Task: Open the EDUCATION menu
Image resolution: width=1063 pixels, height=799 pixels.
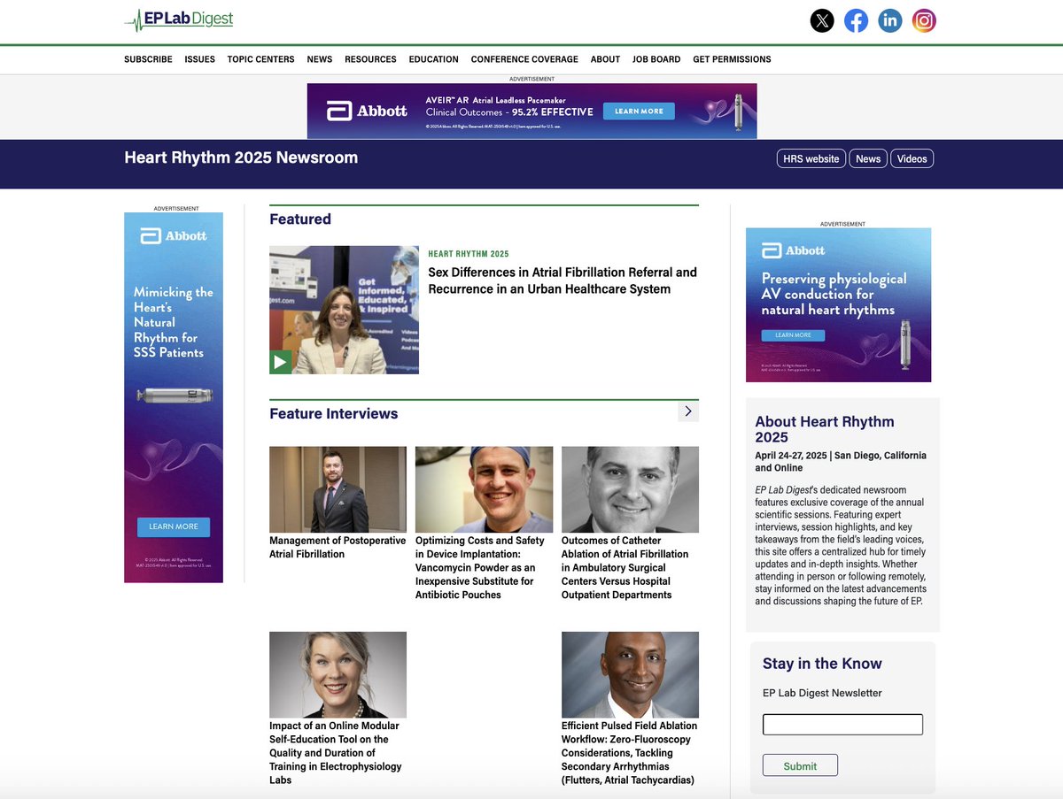Action: pyautogui.click(x=433, y=59)
